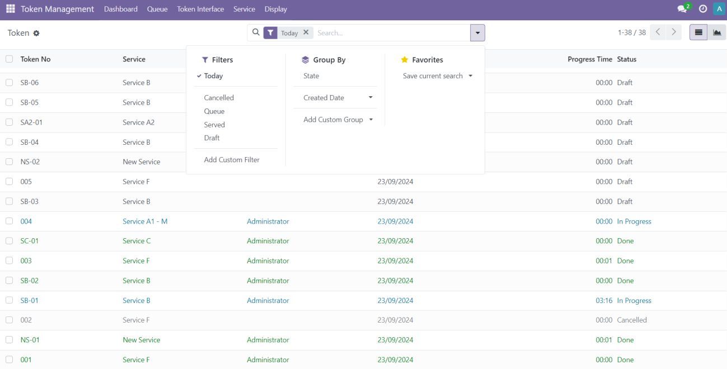Open the Queue menu
The image size is (727, 369).
pos(157,9)
